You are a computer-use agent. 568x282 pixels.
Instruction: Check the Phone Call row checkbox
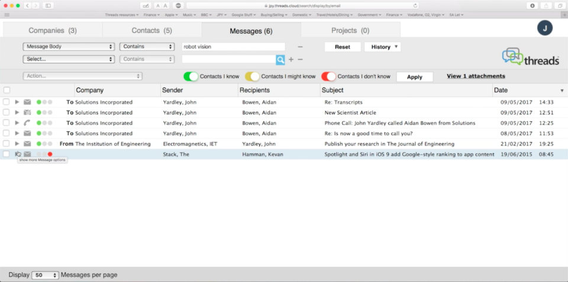(6, 123)
